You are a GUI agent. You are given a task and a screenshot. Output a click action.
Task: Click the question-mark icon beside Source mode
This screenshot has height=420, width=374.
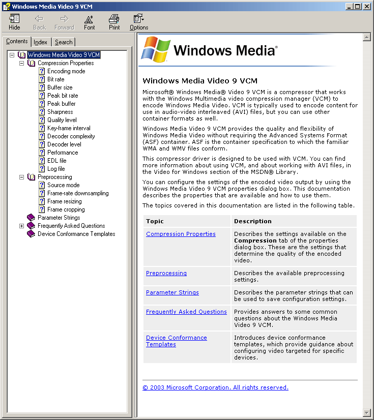[x=42, y=185]
